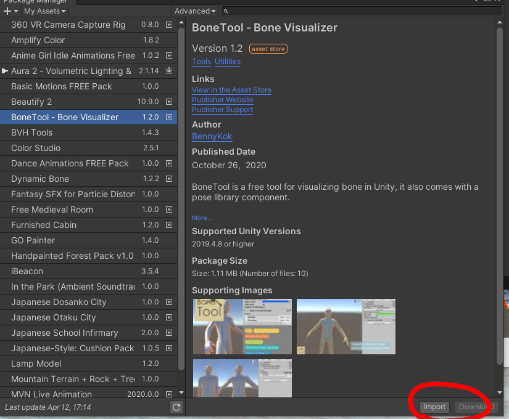Click in the package search field
509x419 pixels.
[362, 11]
